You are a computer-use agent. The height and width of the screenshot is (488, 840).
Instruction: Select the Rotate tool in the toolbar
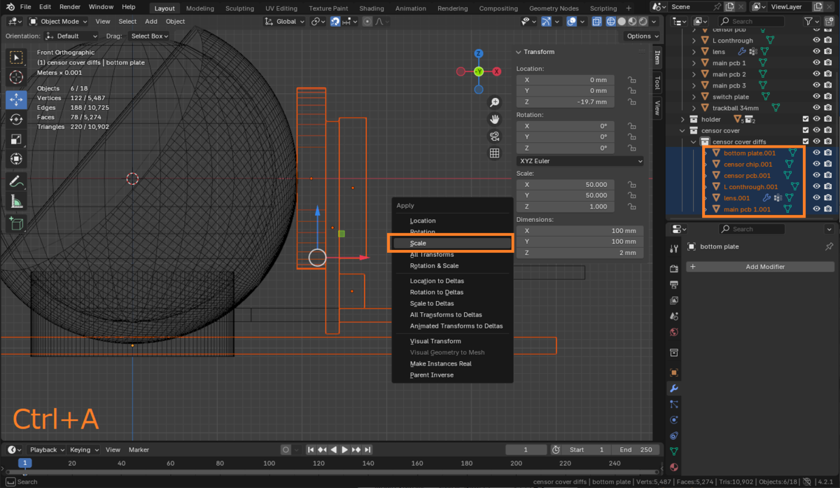[x=16, y=120]
